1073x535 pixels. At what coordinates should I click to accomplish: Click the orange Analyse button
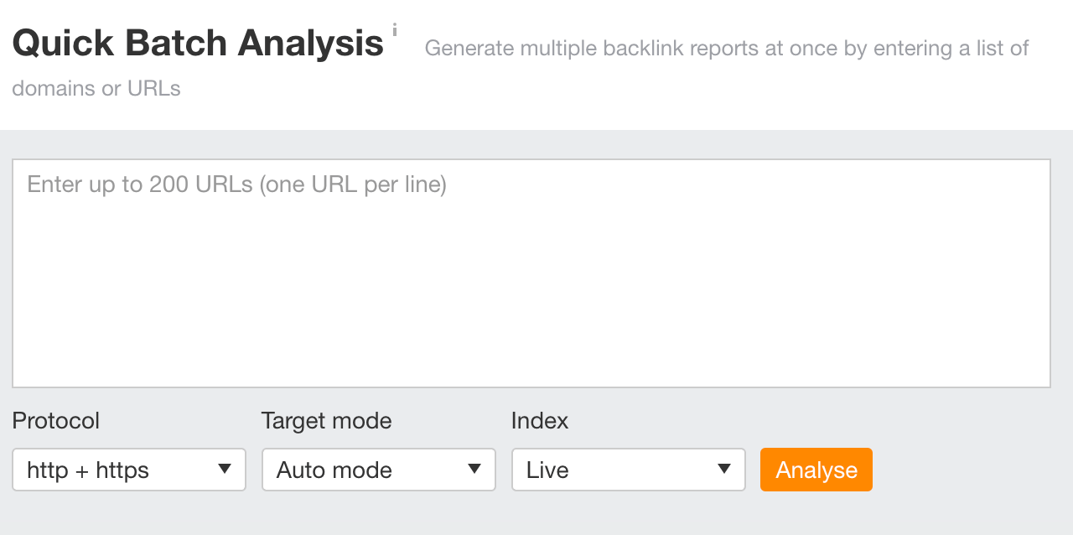[816, 470]
